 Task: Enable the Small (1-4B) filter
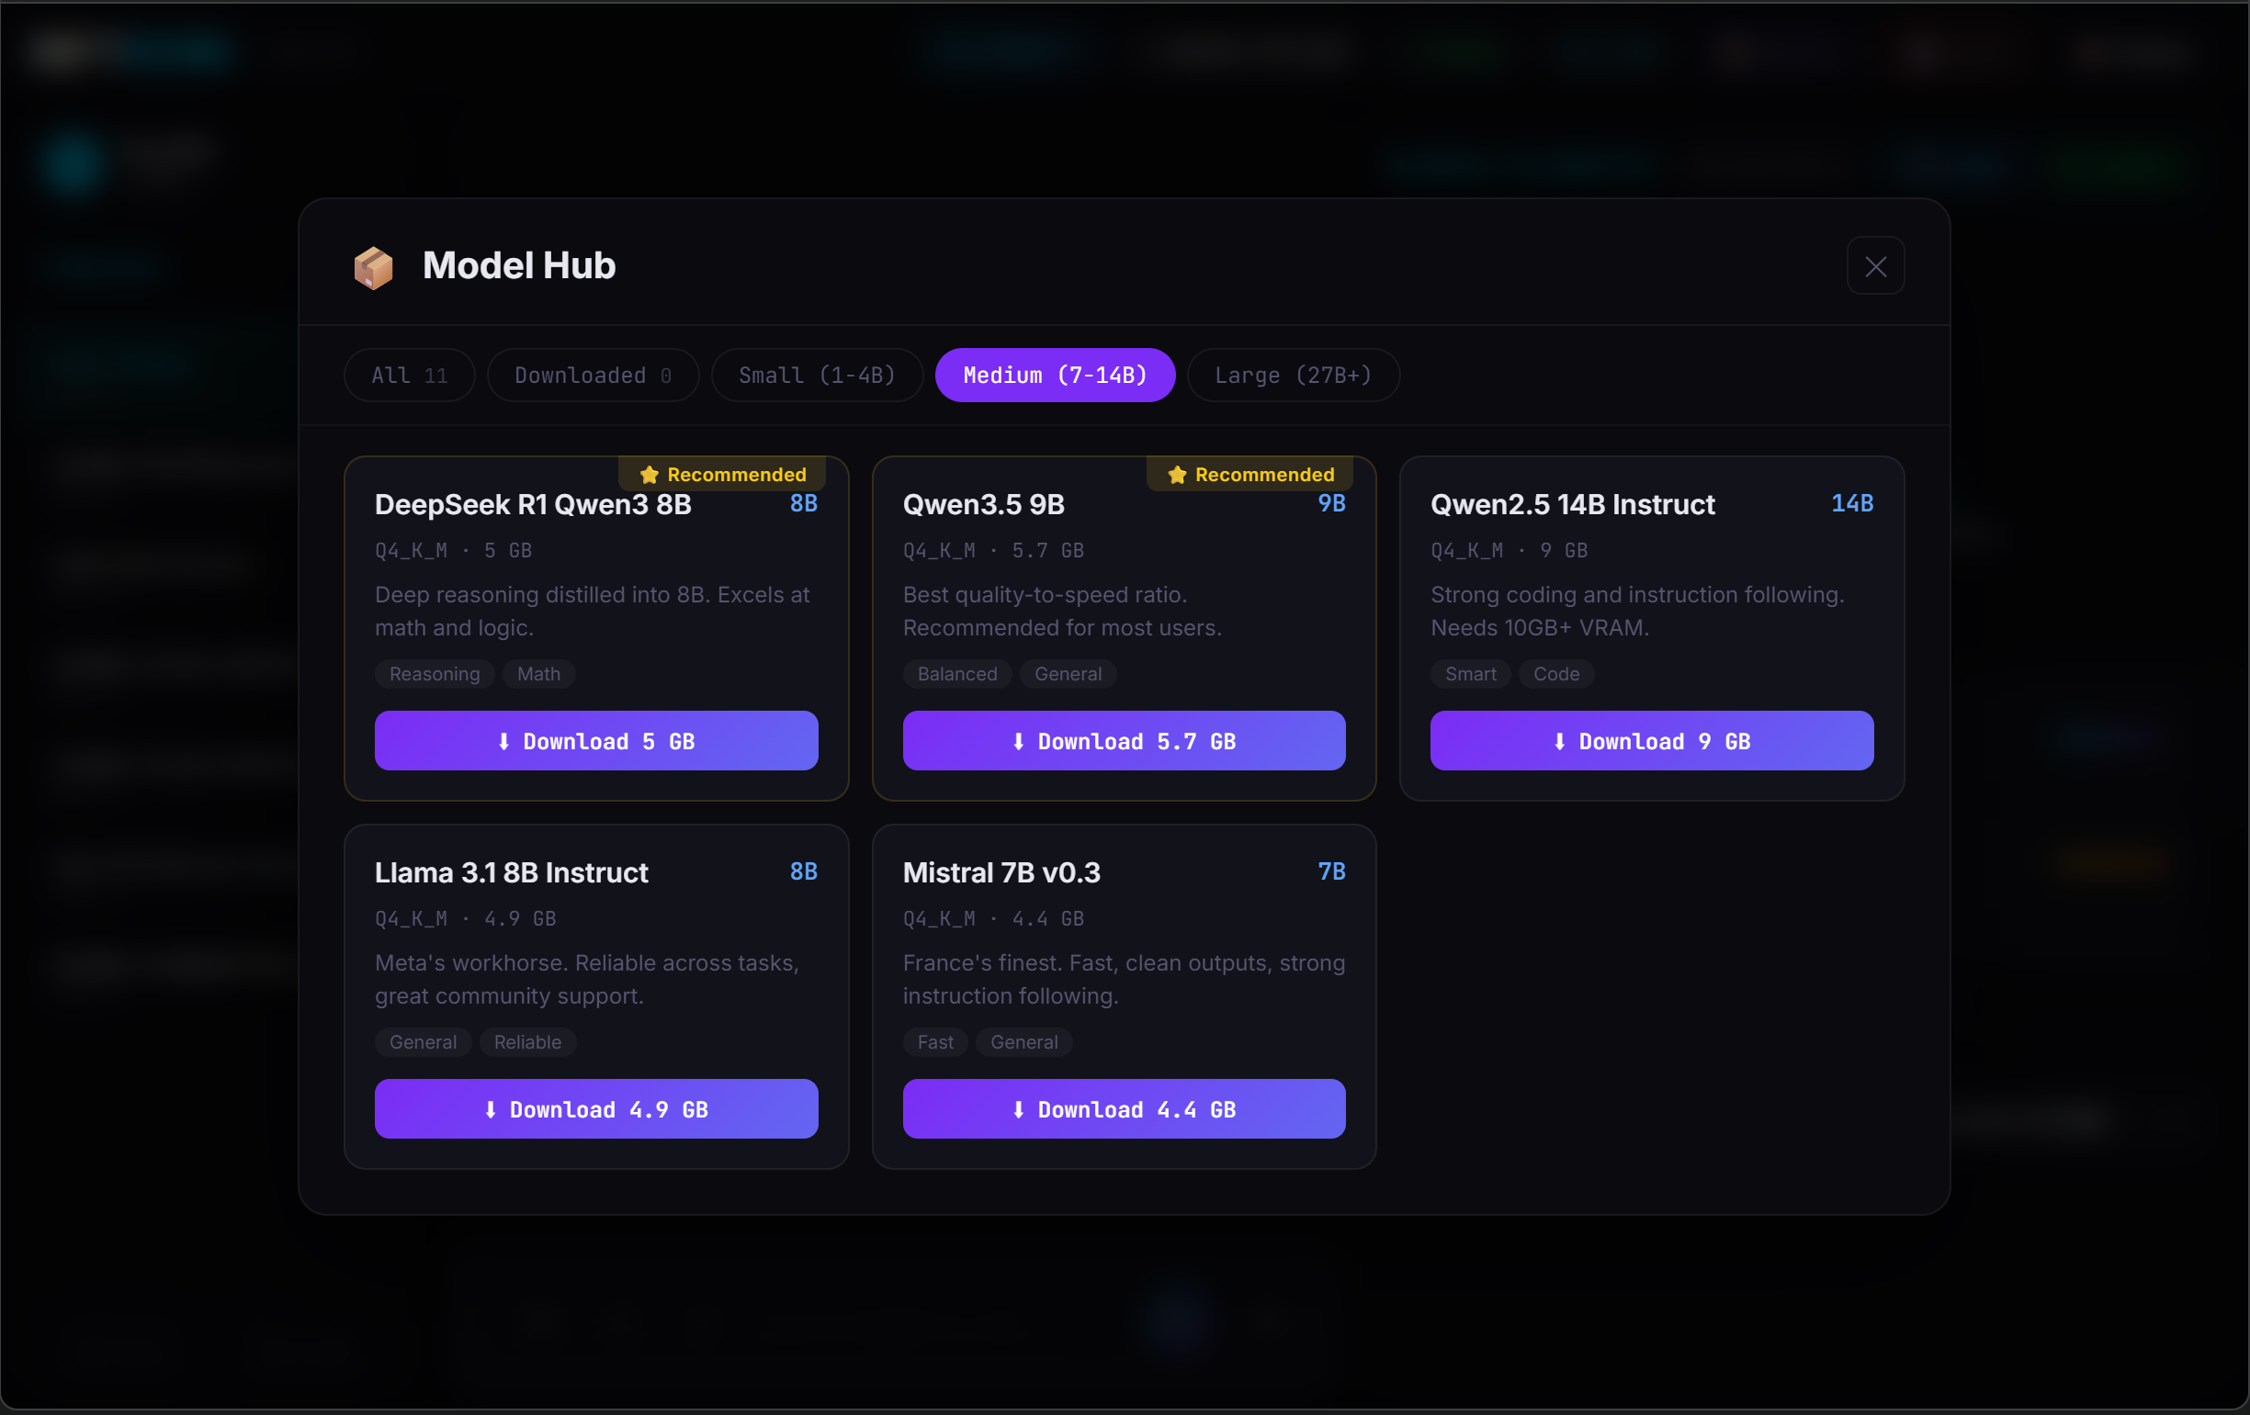[817, 375]
